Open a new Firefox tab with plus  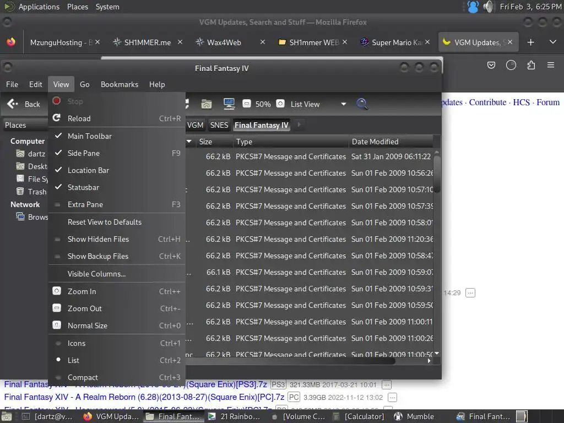pos(530,42)
